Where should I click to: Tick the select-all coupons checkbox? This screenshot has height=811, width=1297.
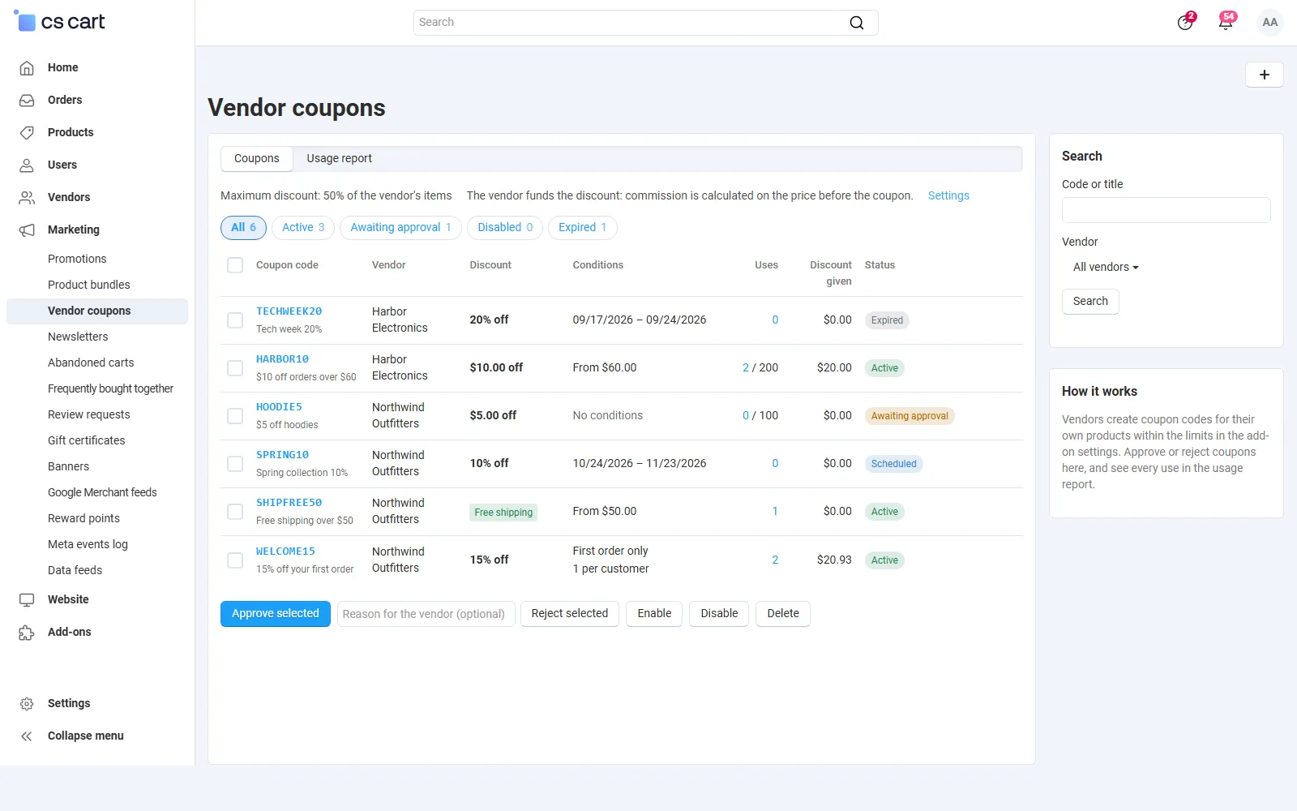[235, 265]
